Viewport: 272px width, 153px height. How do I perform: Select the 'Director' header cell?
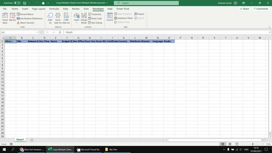pyautogui.click(x=146, y=41)
